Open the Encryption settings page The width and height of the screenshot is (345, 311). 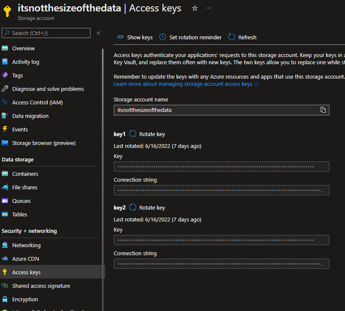tap(25, 299)
